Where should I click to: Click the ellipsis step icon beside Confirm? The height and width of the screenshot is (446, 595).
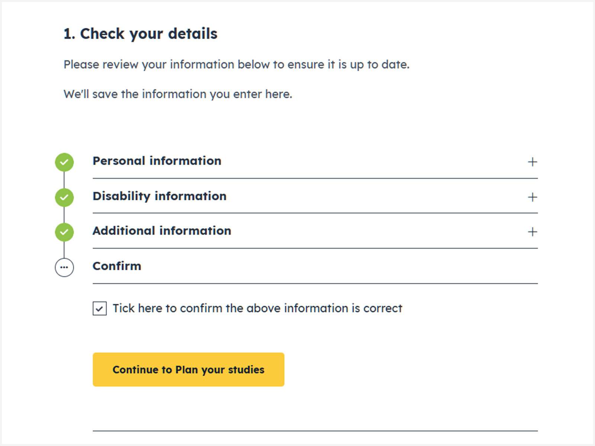(64, 267)
